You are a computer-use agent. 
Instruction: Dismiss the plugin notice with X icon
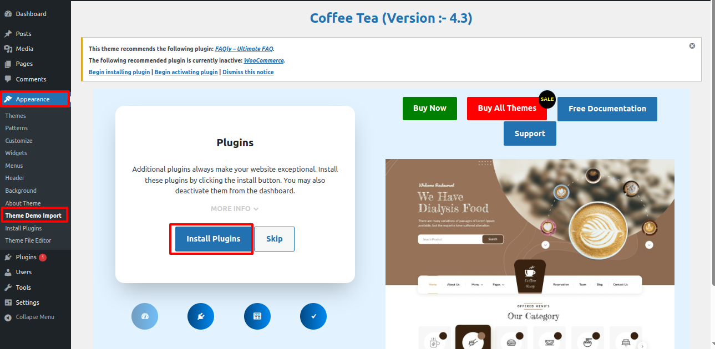(x=692, y=46)
